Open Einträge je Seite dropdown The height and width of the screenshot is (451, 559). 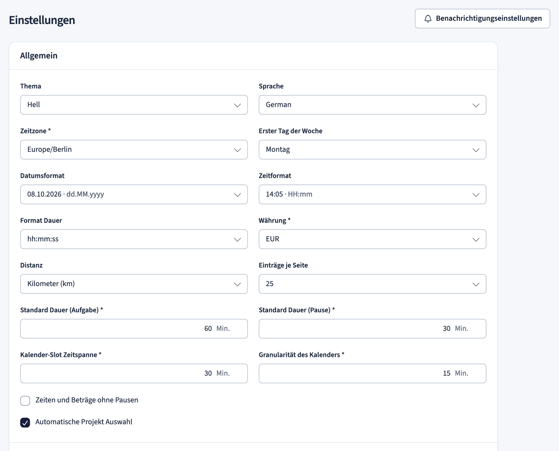point(372,284)
